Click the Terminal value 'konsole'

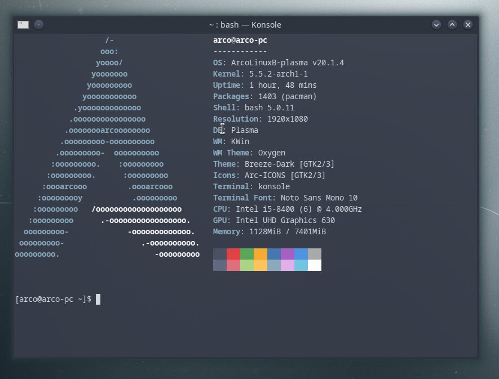(273, 186)
